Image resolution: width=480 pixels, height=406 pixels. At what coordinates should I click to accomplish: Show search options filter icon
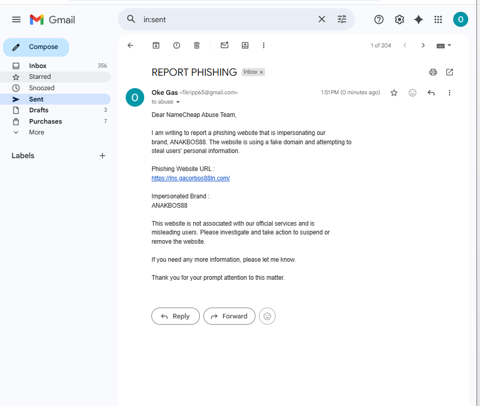342,19
